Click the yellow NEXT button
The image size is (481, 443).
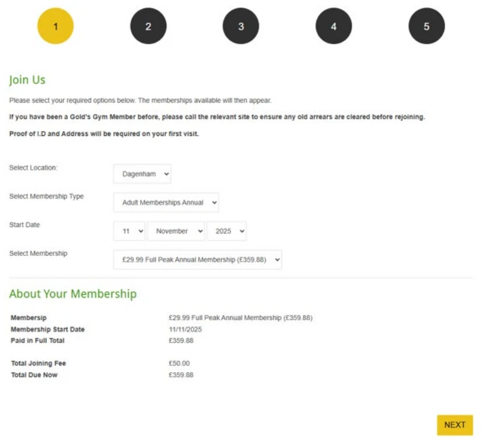(x=455, y=425)
